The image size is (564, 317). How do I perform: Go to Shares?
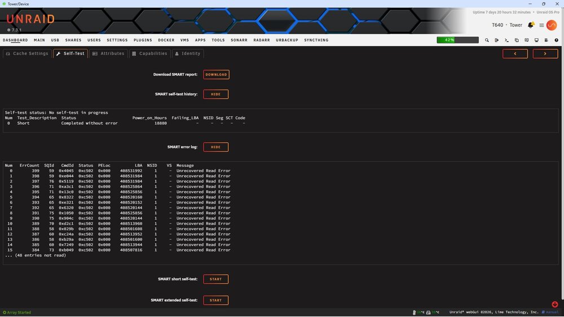tap(73, 40)
